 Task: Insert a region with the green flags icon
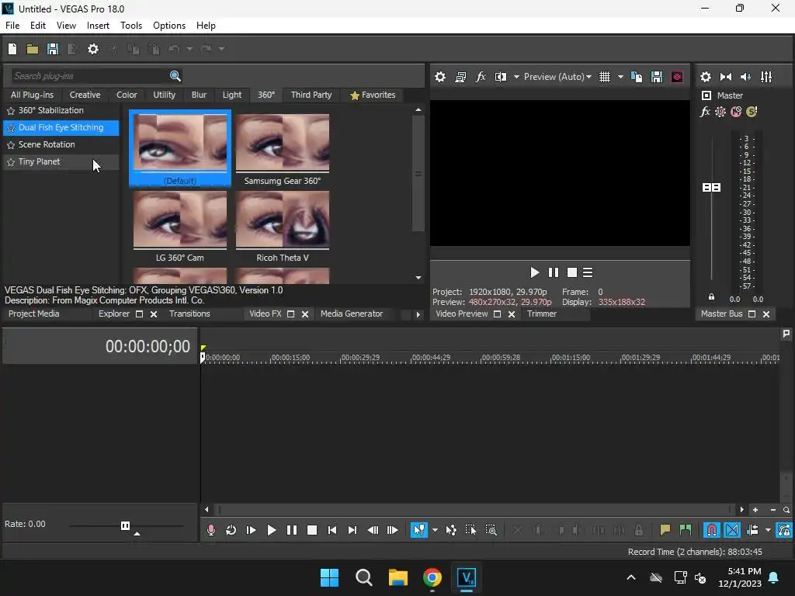(686, 530)
